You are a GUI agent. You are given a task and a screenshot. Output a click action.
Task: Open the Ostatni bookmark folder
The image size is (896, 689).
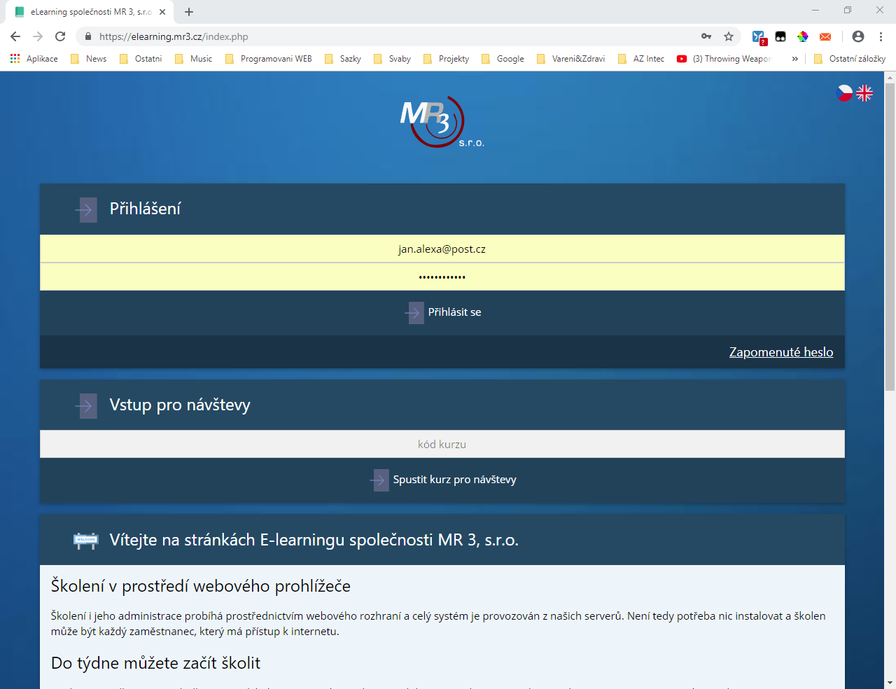[x=141, y=59]
